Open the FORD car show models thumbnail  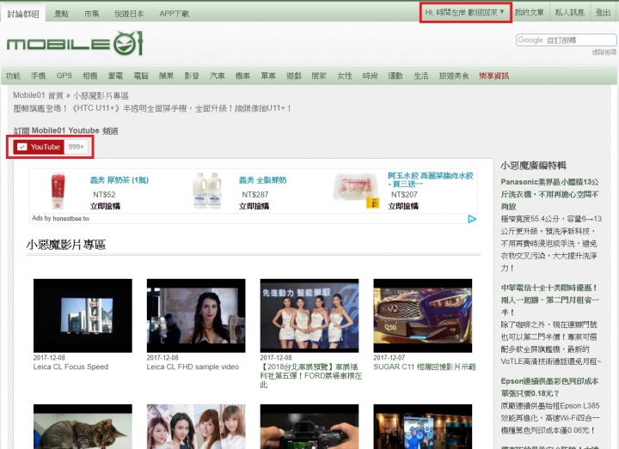(309, 316)
